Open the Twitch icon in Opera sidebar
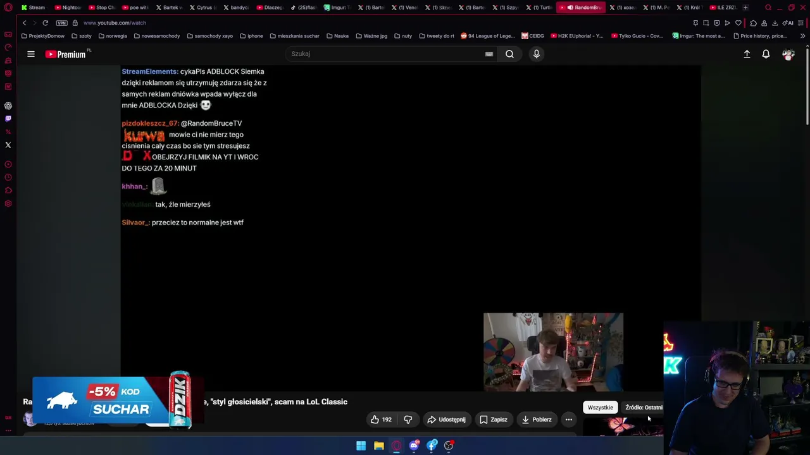 click(x=8, y=119)
